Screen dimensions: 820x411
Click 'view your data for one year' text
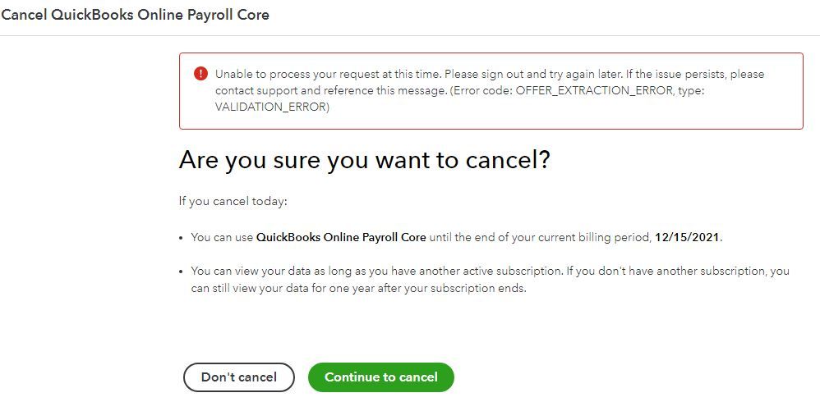pyautogui.click(x=306, y=288)
